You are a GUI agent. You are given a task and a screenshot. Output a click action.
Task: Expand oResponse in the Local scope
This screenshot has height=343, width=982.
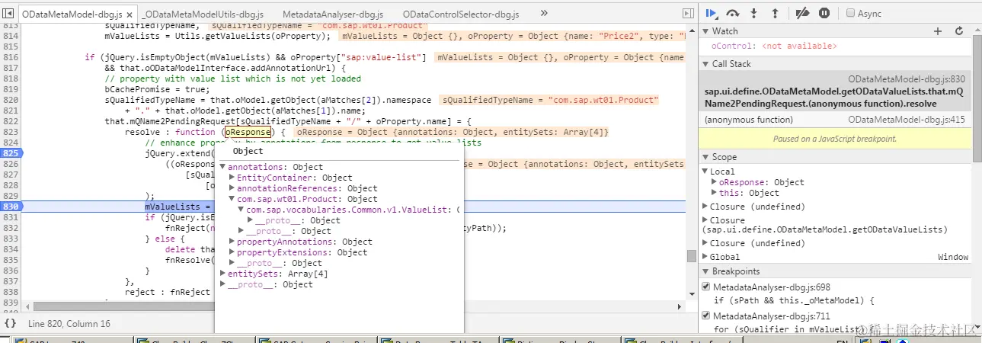click(x=715, y=182)
